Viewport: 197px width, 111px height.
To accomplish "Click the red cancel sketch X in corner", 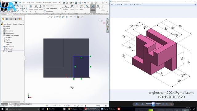I will [104, 23].
